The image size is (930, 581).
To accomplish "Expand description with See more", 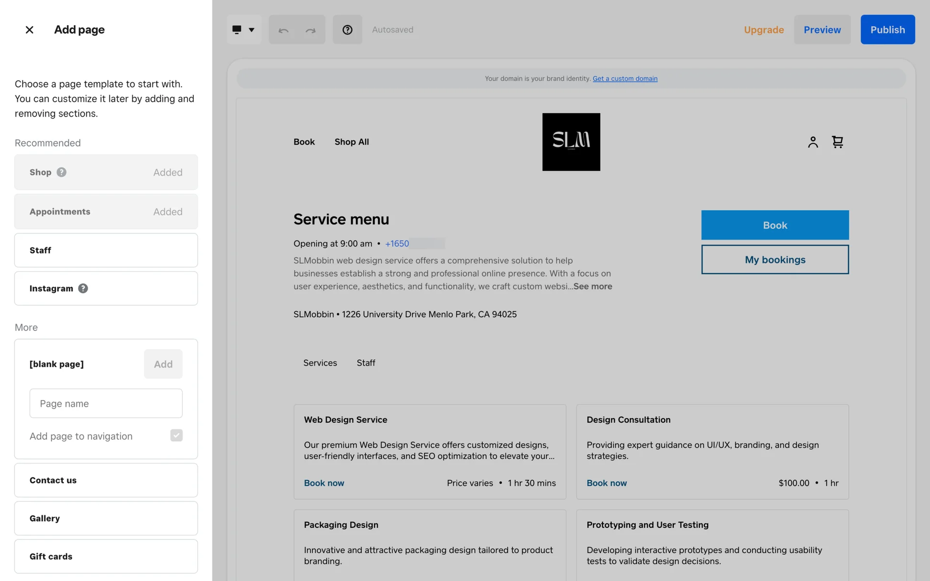I will (593, 287).
